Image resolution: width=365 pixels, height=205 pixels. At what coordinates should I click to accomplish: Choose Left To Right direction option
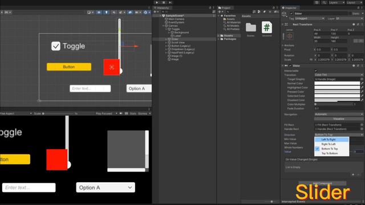[x=332, y=140]
